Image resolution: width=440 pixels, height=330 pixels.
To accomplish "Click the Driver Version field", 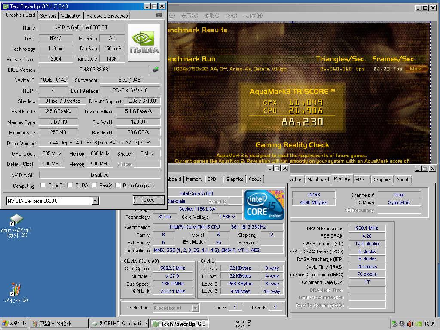I will coord(100,143).
